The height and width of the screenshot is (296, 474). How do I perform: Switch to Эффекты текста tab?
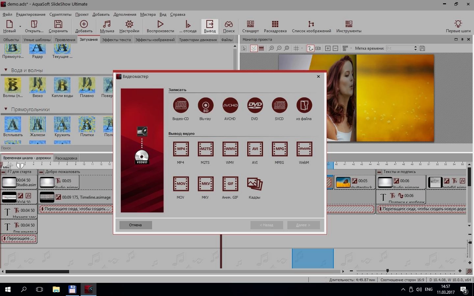(x=116, y=40)
